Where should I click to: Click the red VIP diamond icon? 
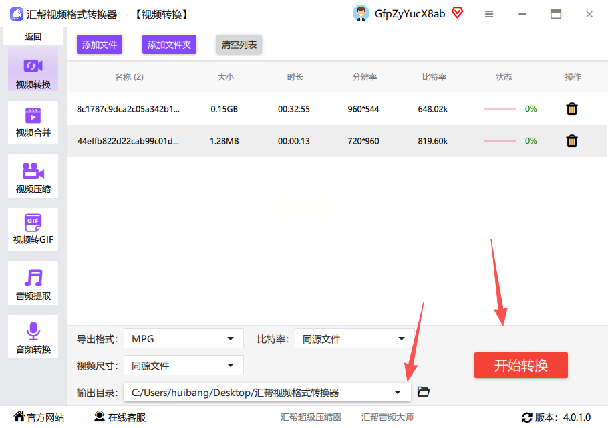[458, 13]
